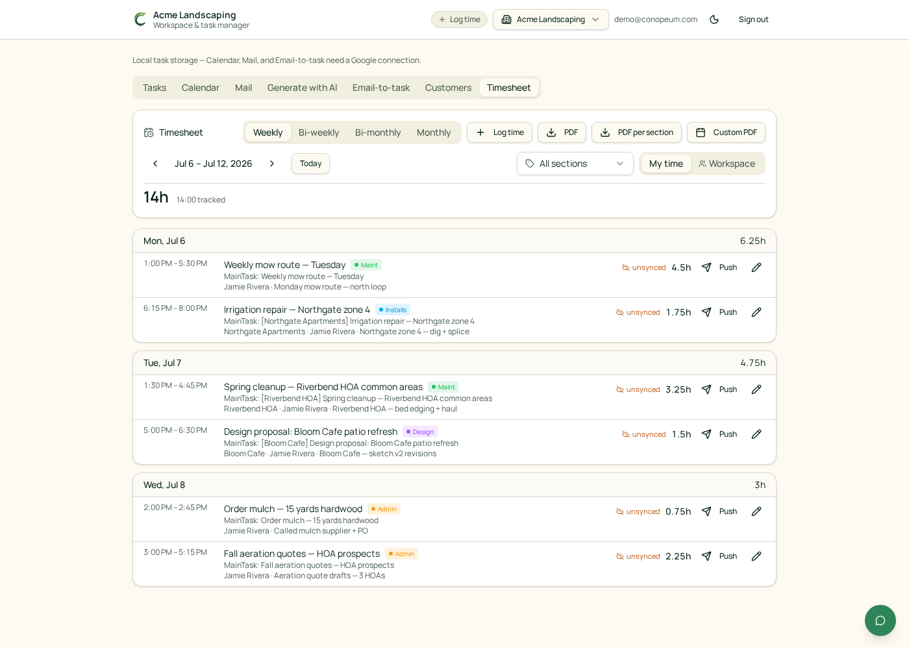Click unsynced status on Order mulch

pos(638,511)
